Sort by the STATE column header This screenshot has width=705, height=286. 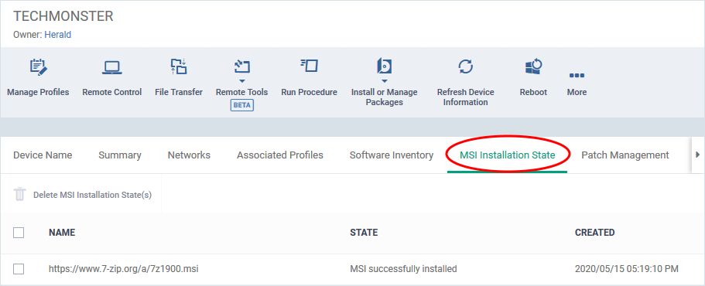pyautogui.click(x=364, y=233)
